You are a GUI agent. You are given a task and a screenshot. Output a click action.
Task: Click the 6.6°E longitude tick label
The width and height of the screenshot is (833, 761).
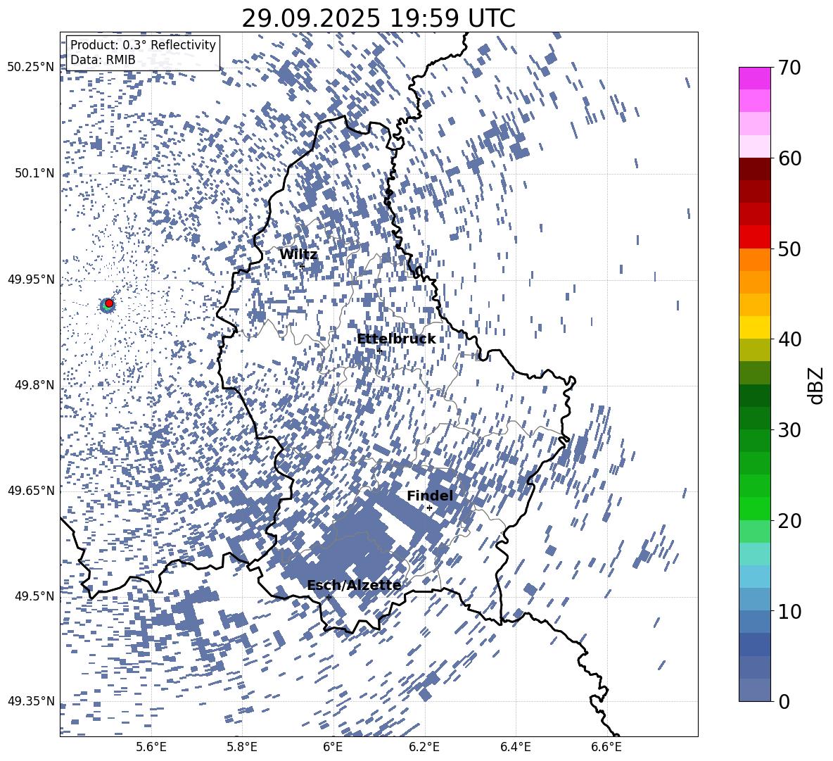[606, 747]
